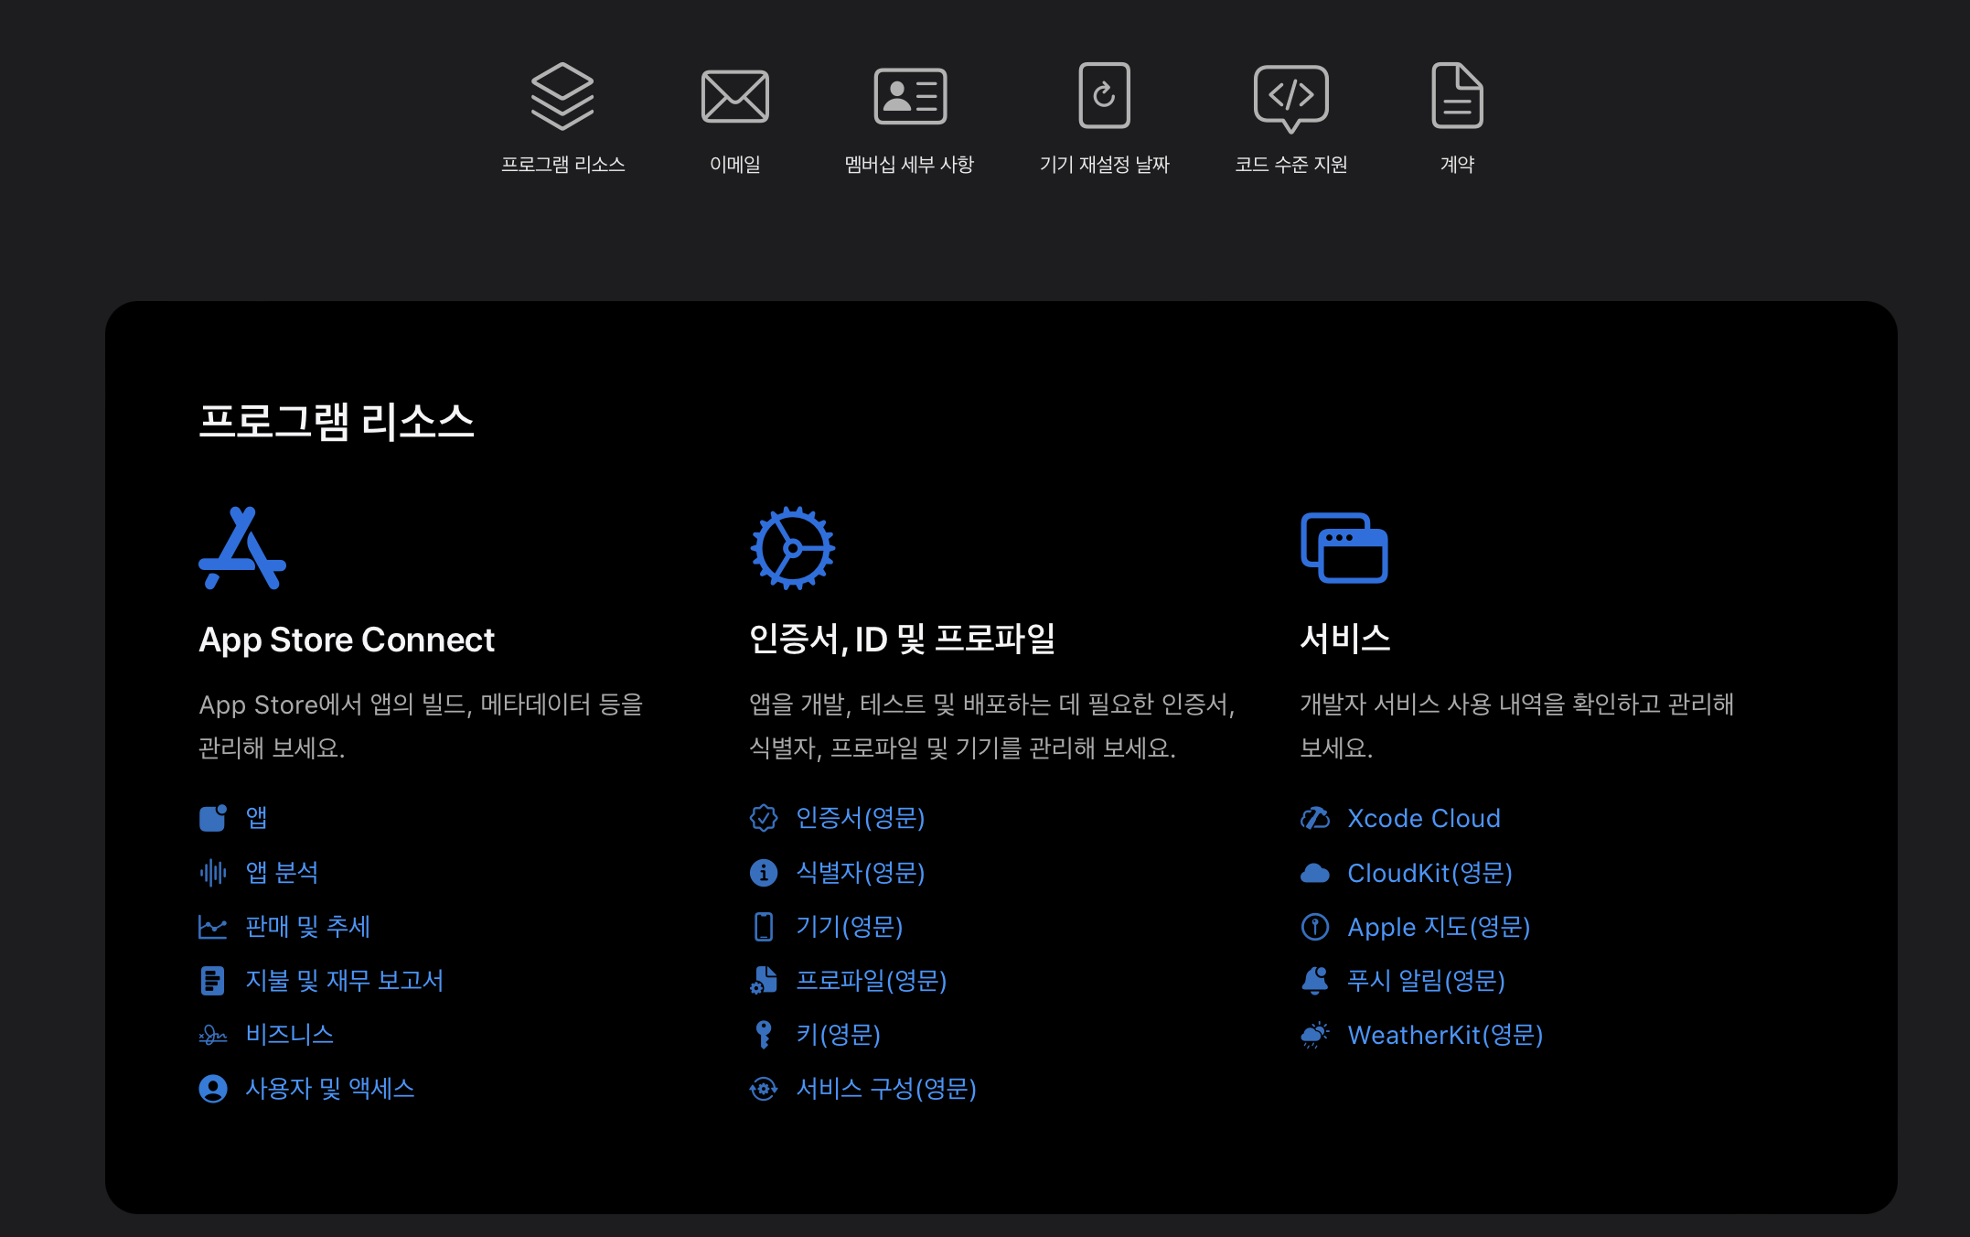Image resolution: width=1970 pixels, height=1237 pixels.
Task: Click the key icon beside 키(영문)
Action: tap(764, 1035)
